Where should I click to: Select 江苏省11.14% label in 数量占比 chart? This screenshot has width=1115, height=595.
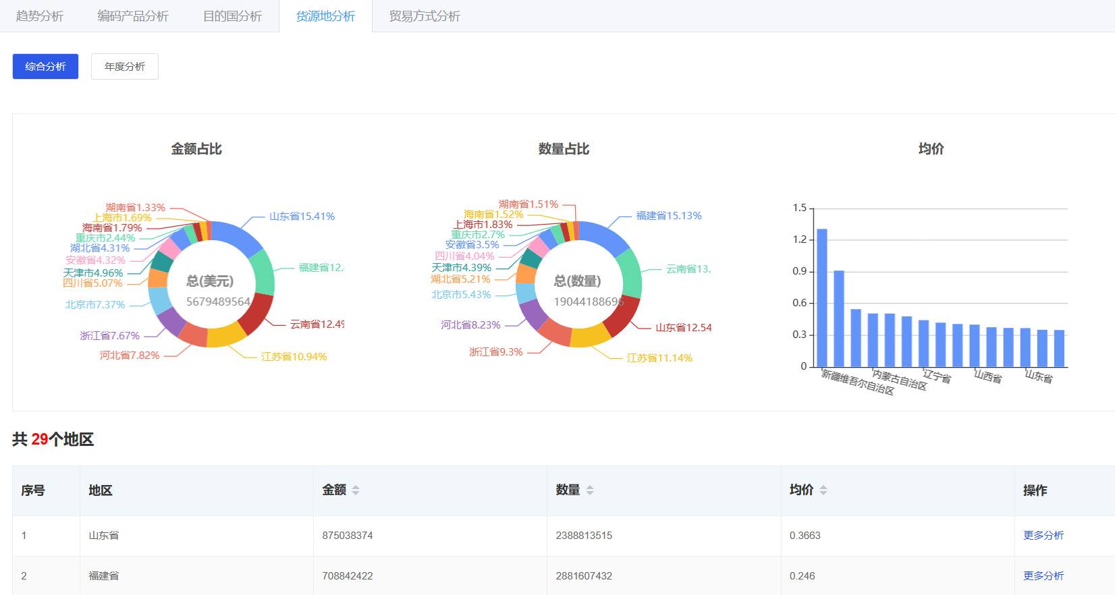click(660, 358)
